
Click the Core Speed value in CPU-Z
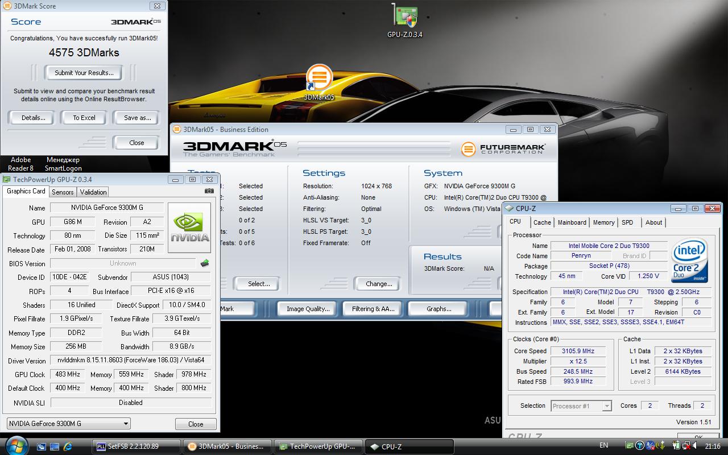click(x=578, y=351)
